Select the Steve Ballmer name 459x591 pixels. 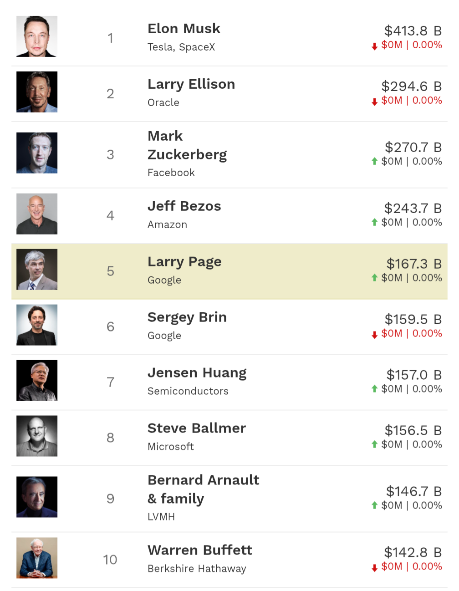(197, 428)
